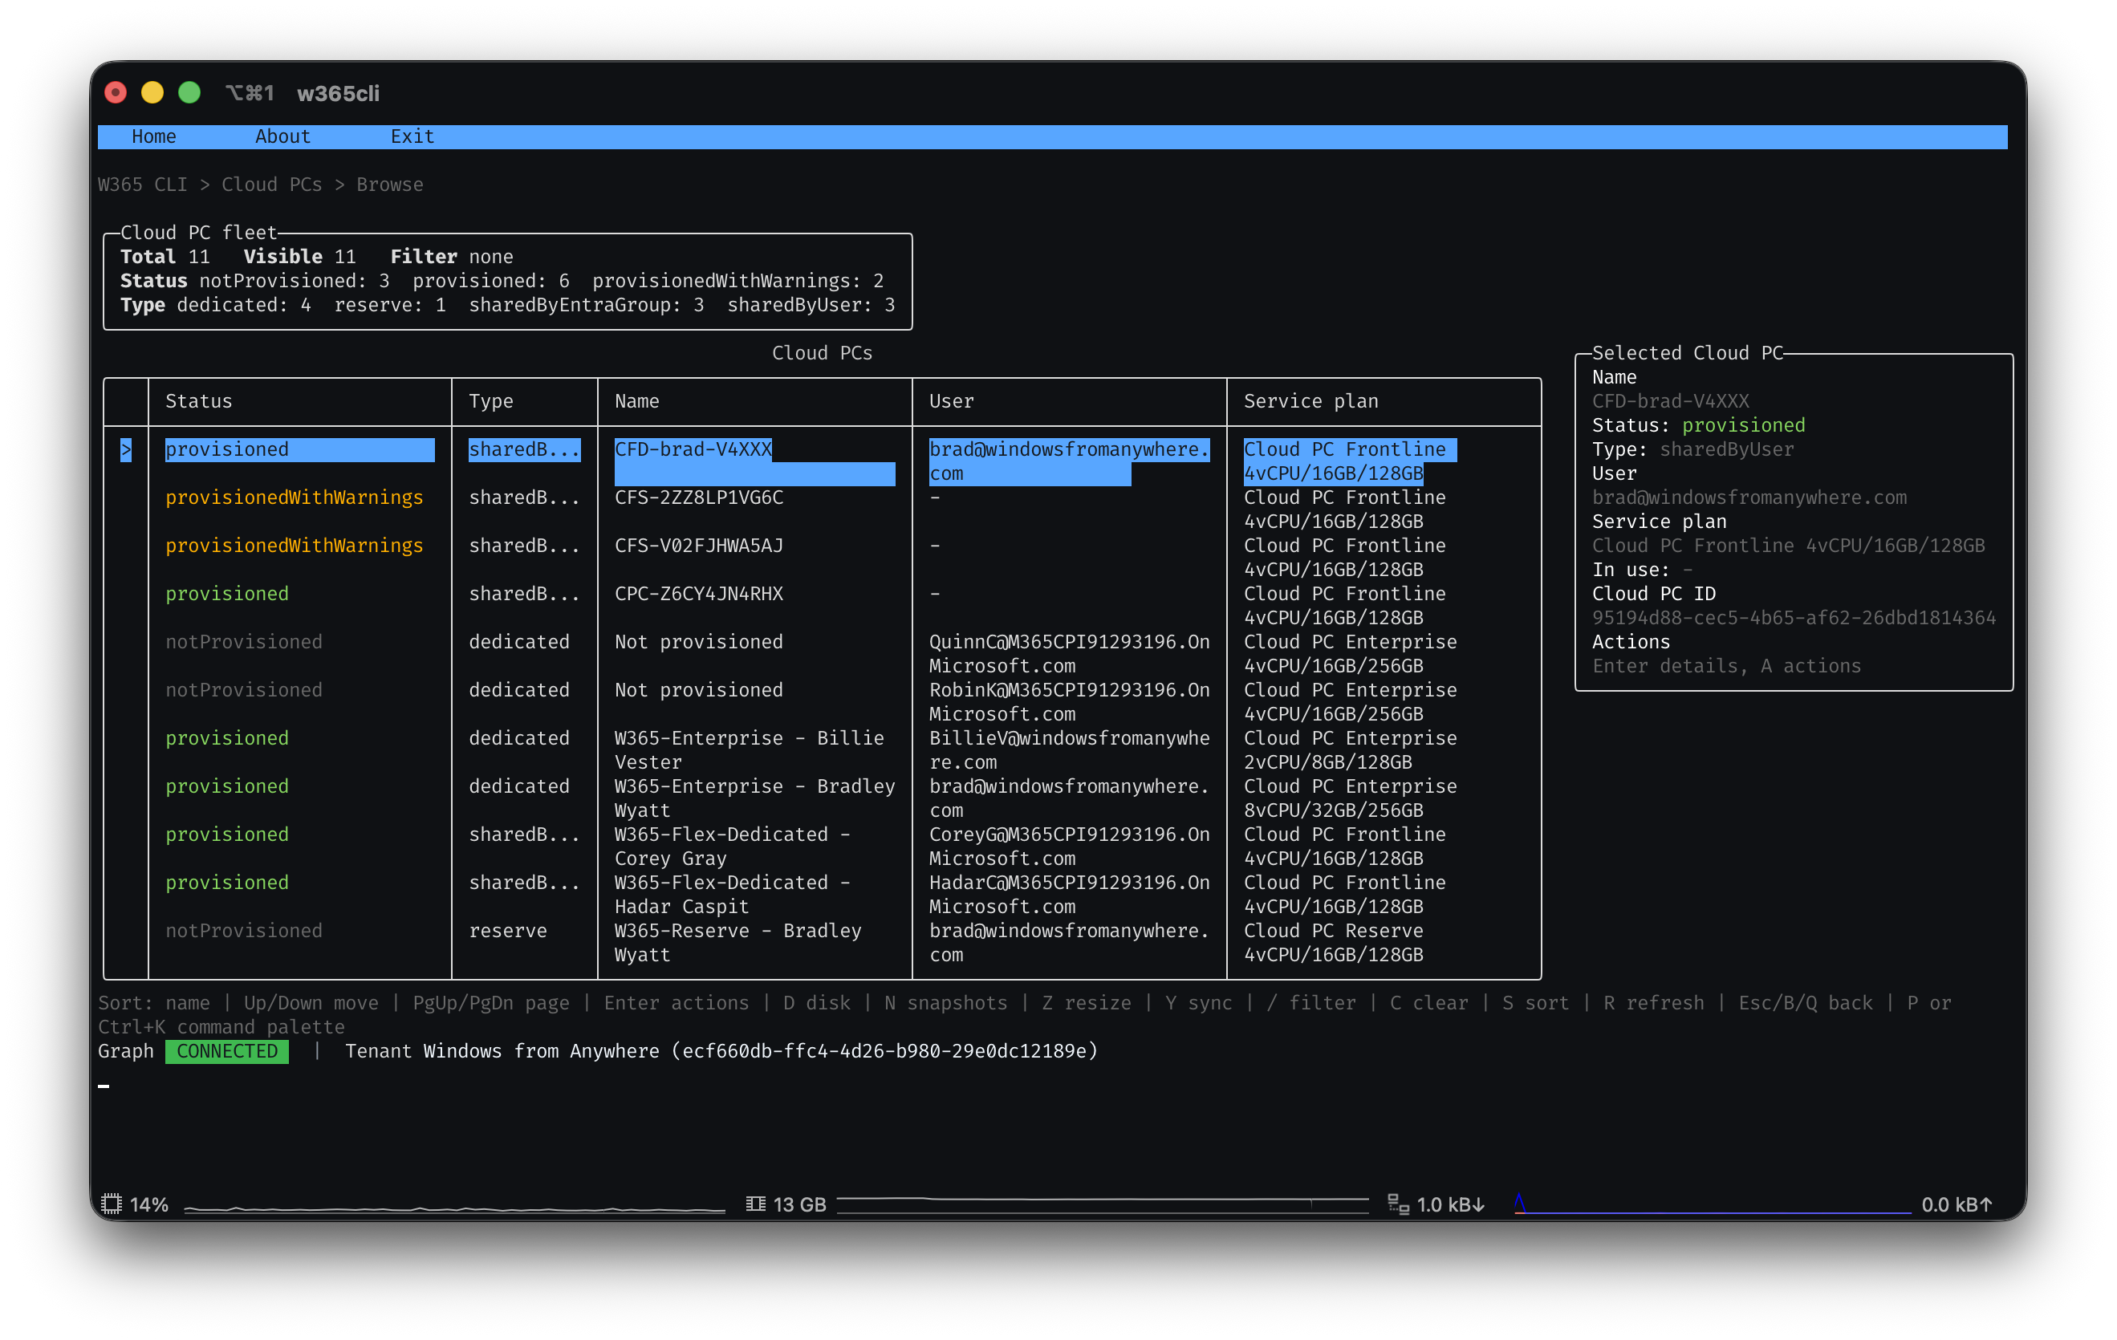
Task: Click the Status column header
Action: (x=199, y=401)
